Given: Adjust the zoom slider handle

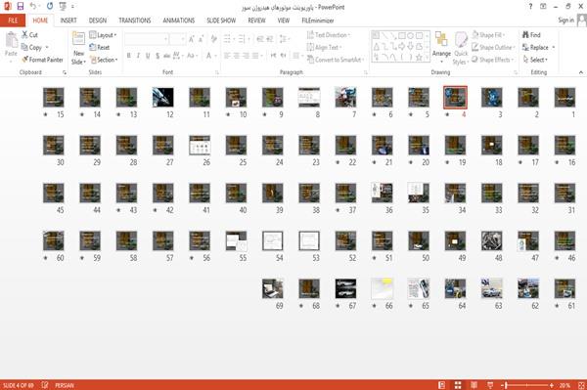Looking at the screenshot, I should [506, 385].
